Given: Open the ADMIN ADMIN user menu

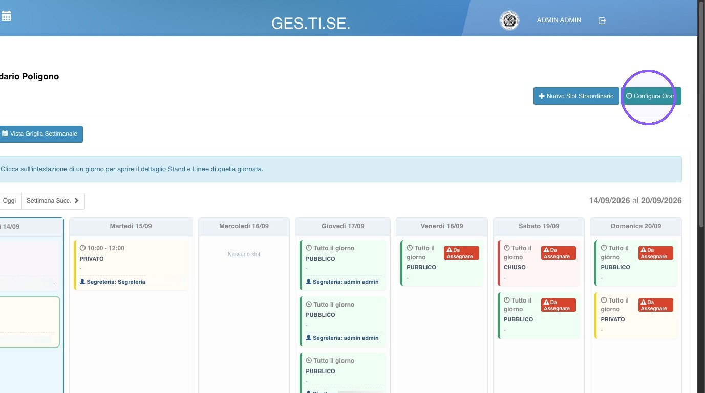Looking at the screenshot, I should point(559,20).
